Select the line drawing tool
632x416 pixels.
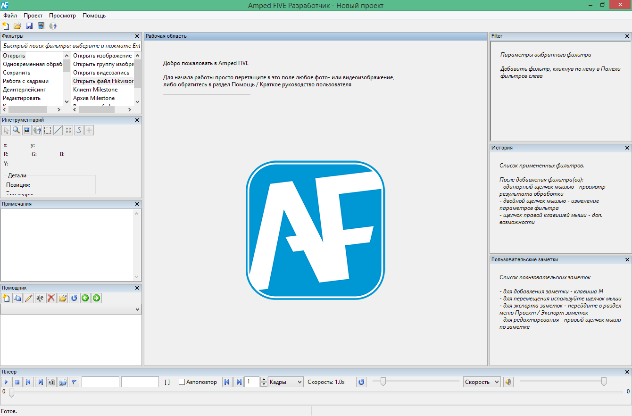pyautogui.click(x=58, y=130)
